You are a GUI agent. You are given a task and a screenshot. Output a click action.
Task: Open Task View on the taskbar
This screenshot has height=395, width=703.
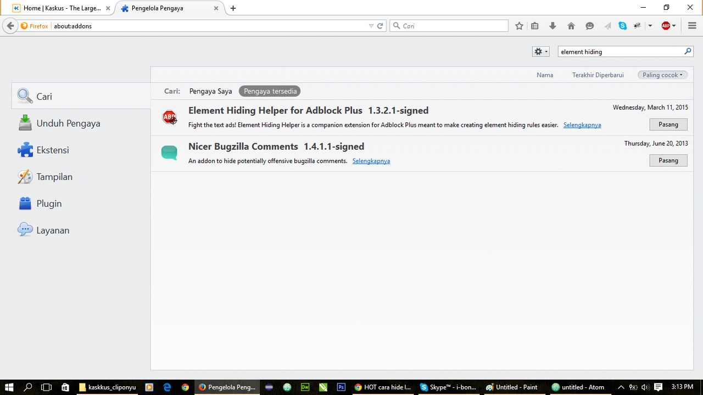click(47, 387)
